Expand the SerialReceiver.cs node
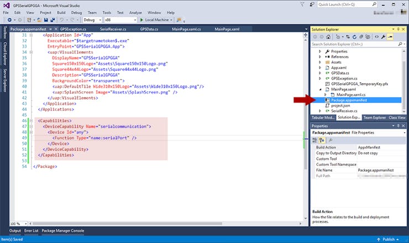409x243 pixels. [x=320, y=111]
